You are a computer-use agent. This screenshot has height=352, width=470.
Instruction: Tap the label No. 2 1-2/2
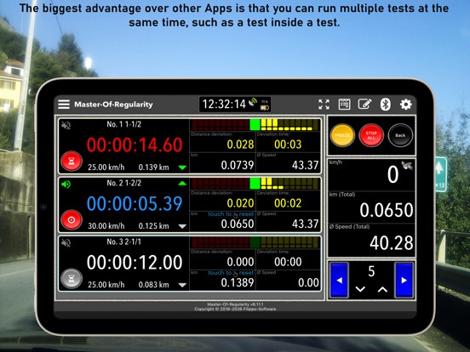[x=123, y=183]
